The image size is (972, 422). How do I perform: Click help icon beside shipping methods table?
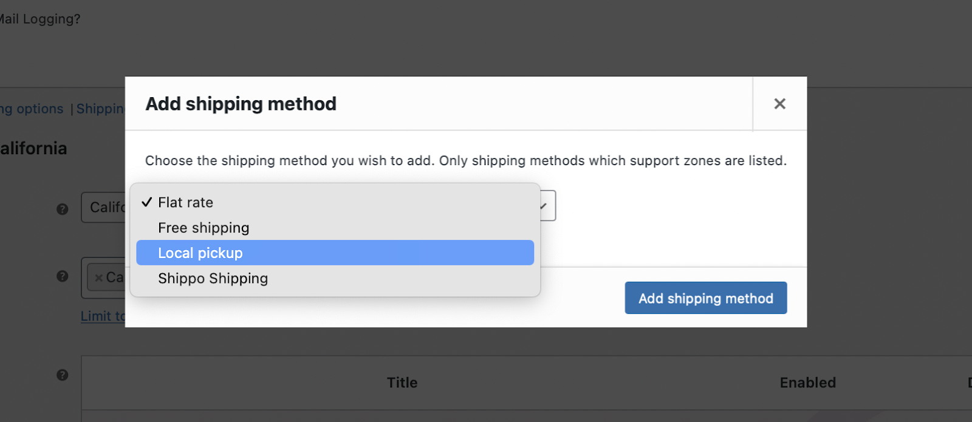pos(63,375)
